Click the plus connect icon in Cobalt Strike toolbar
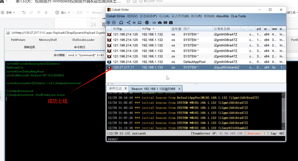The width and height of the screenshot is (298, 161). pos(108,23)
